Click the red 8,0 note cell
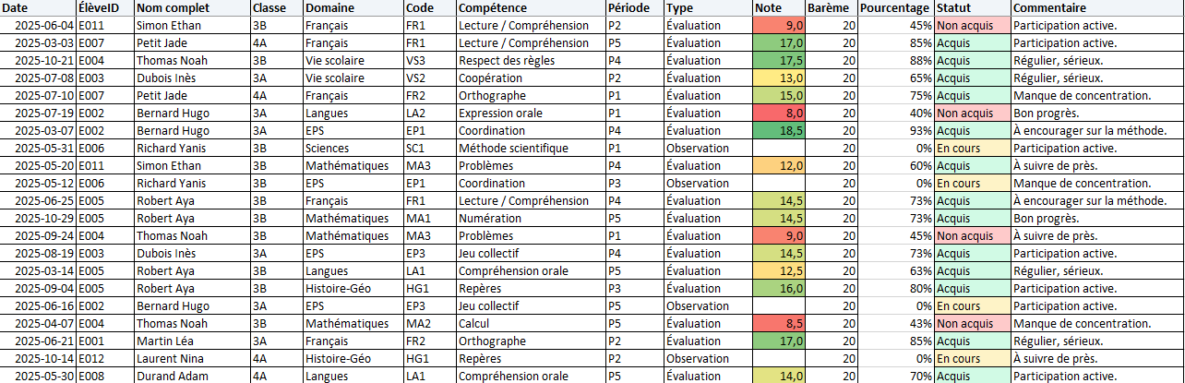The image size is (1185, 383). (x=778, y=114)
